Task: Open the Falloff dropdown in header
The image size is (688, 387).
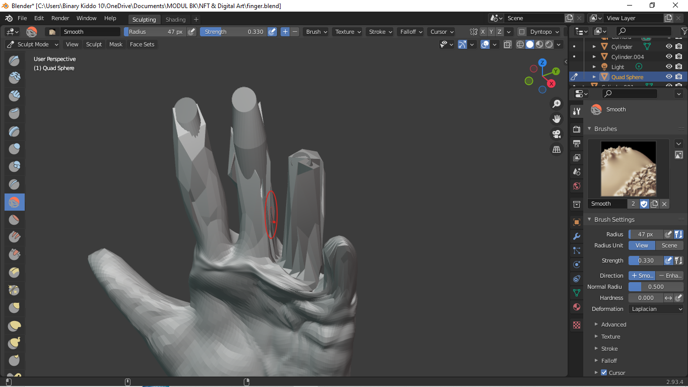Action: point(411,32)
